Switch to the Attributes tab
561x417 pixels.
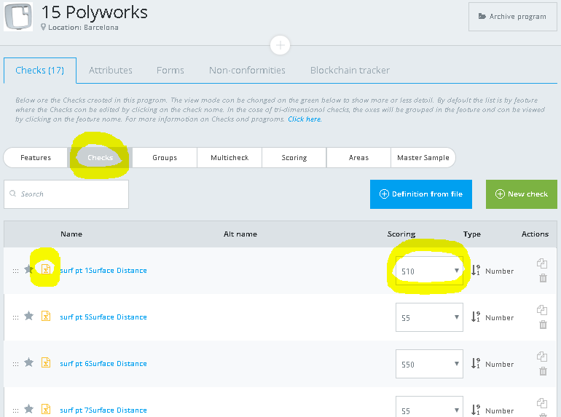point(111,71)
